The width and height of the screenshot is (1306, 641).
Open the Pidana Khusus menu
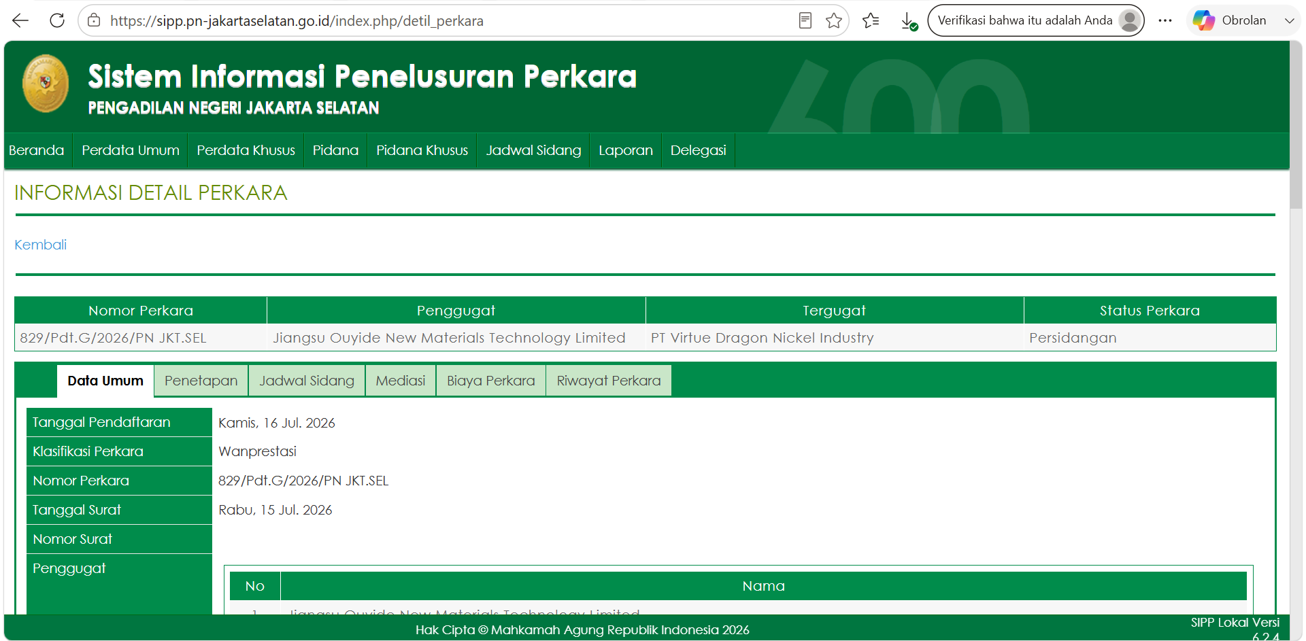tap(422, 150)
